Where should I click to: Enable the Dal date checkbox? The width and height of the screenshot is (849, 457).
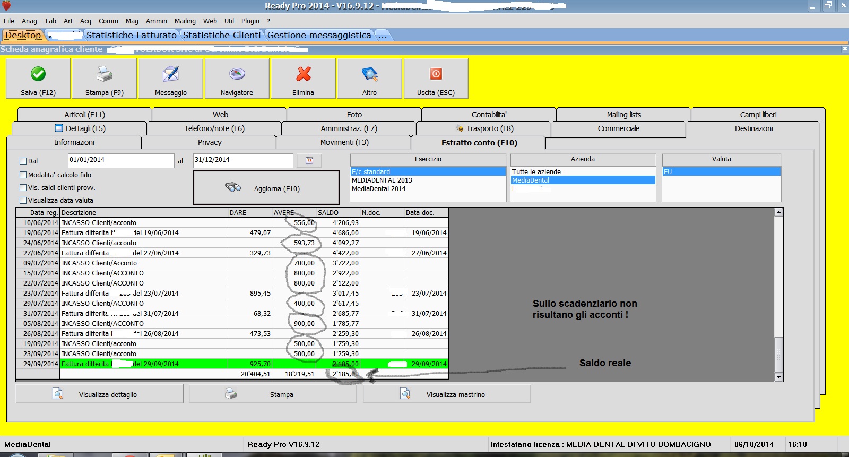[23, 161]
